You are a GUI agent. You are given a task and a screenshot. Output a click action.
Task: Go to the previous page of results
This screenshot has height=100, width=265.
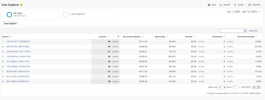254,87
